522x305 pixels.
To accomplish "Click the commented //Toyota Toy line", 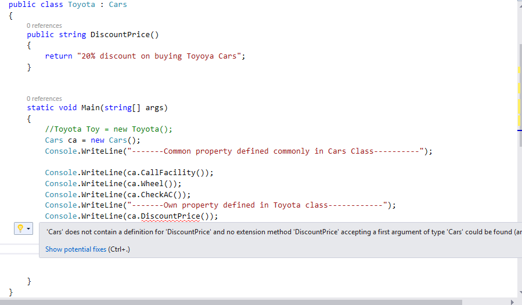I will pos(109,129).
